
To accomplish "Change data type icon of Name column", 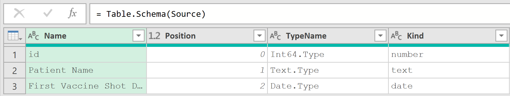I will (x=34, y=36).
